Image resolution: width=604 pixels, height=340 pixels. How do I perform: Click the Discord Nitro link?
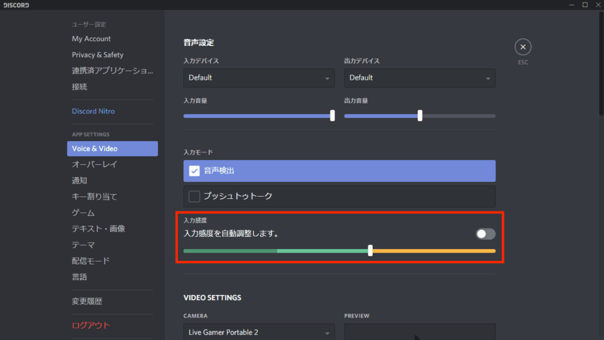click(x=93, y=111)
